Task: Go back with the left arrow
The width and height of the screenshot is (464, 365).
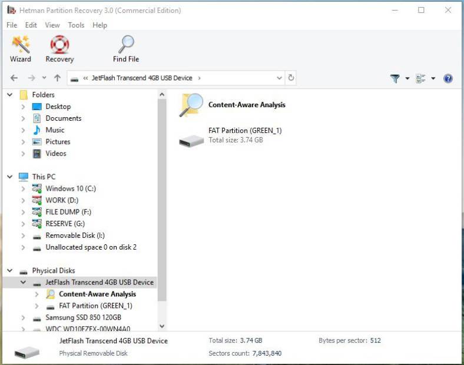Action: point(14,78)
